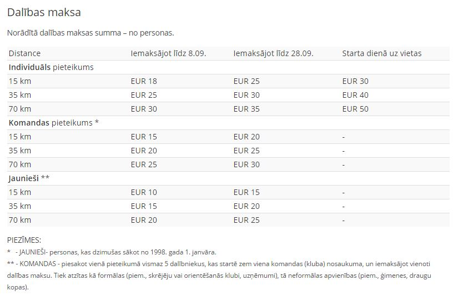453x295 pixels.
Task: Select the EUR 35 price for 70 km
Action: [x=246, y=109]
